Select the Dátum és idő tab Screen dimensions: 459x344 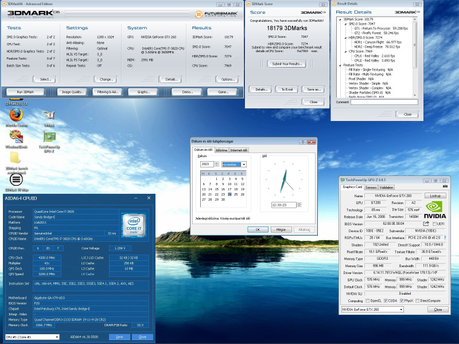click(x=204, y=150)
